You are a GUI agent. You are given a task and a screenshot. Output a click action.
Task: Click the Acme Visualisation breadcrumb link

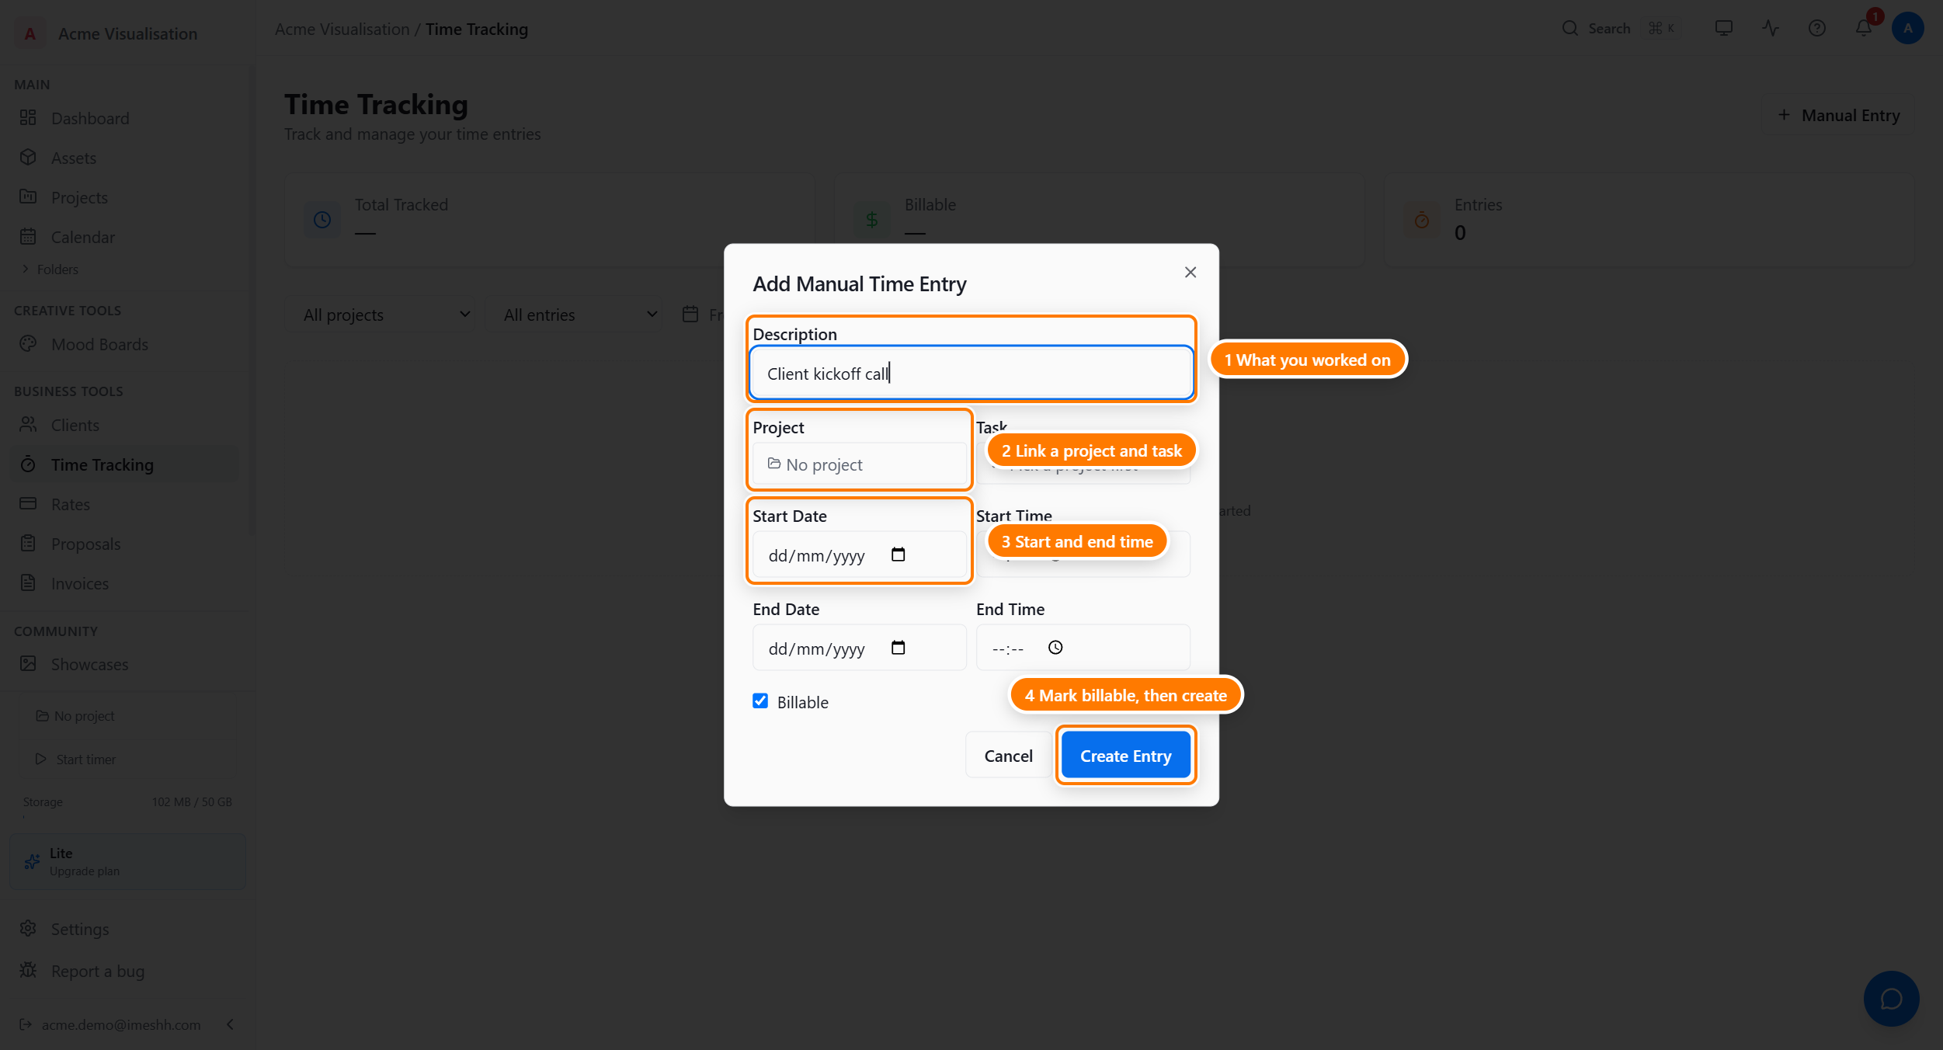point(342,30)
